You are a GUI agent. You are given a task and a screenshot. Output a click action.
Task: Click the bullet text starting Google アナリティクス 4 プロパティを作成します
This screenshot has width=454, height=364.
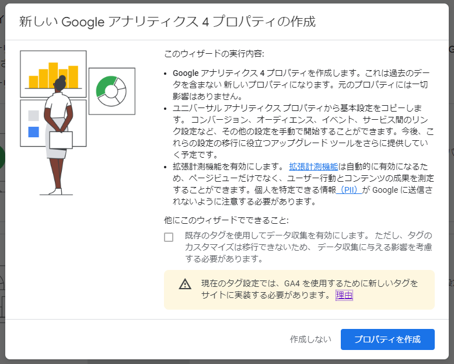coord(301,85)
